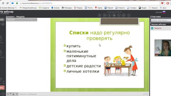Click the stop presentation button
The height and width of the screenshot is (96, 171).
pos(114,15)
